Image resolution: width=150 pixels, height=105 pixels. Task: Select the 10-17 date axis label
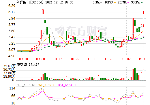58,59
